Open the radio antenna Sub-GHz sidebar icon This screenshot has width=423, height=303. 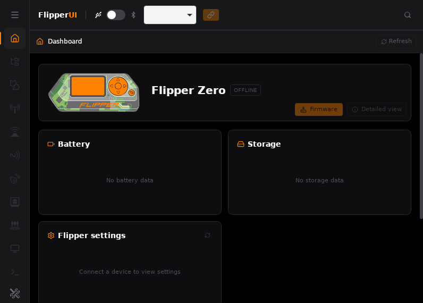pyautogui.click(x=15, y=108)
